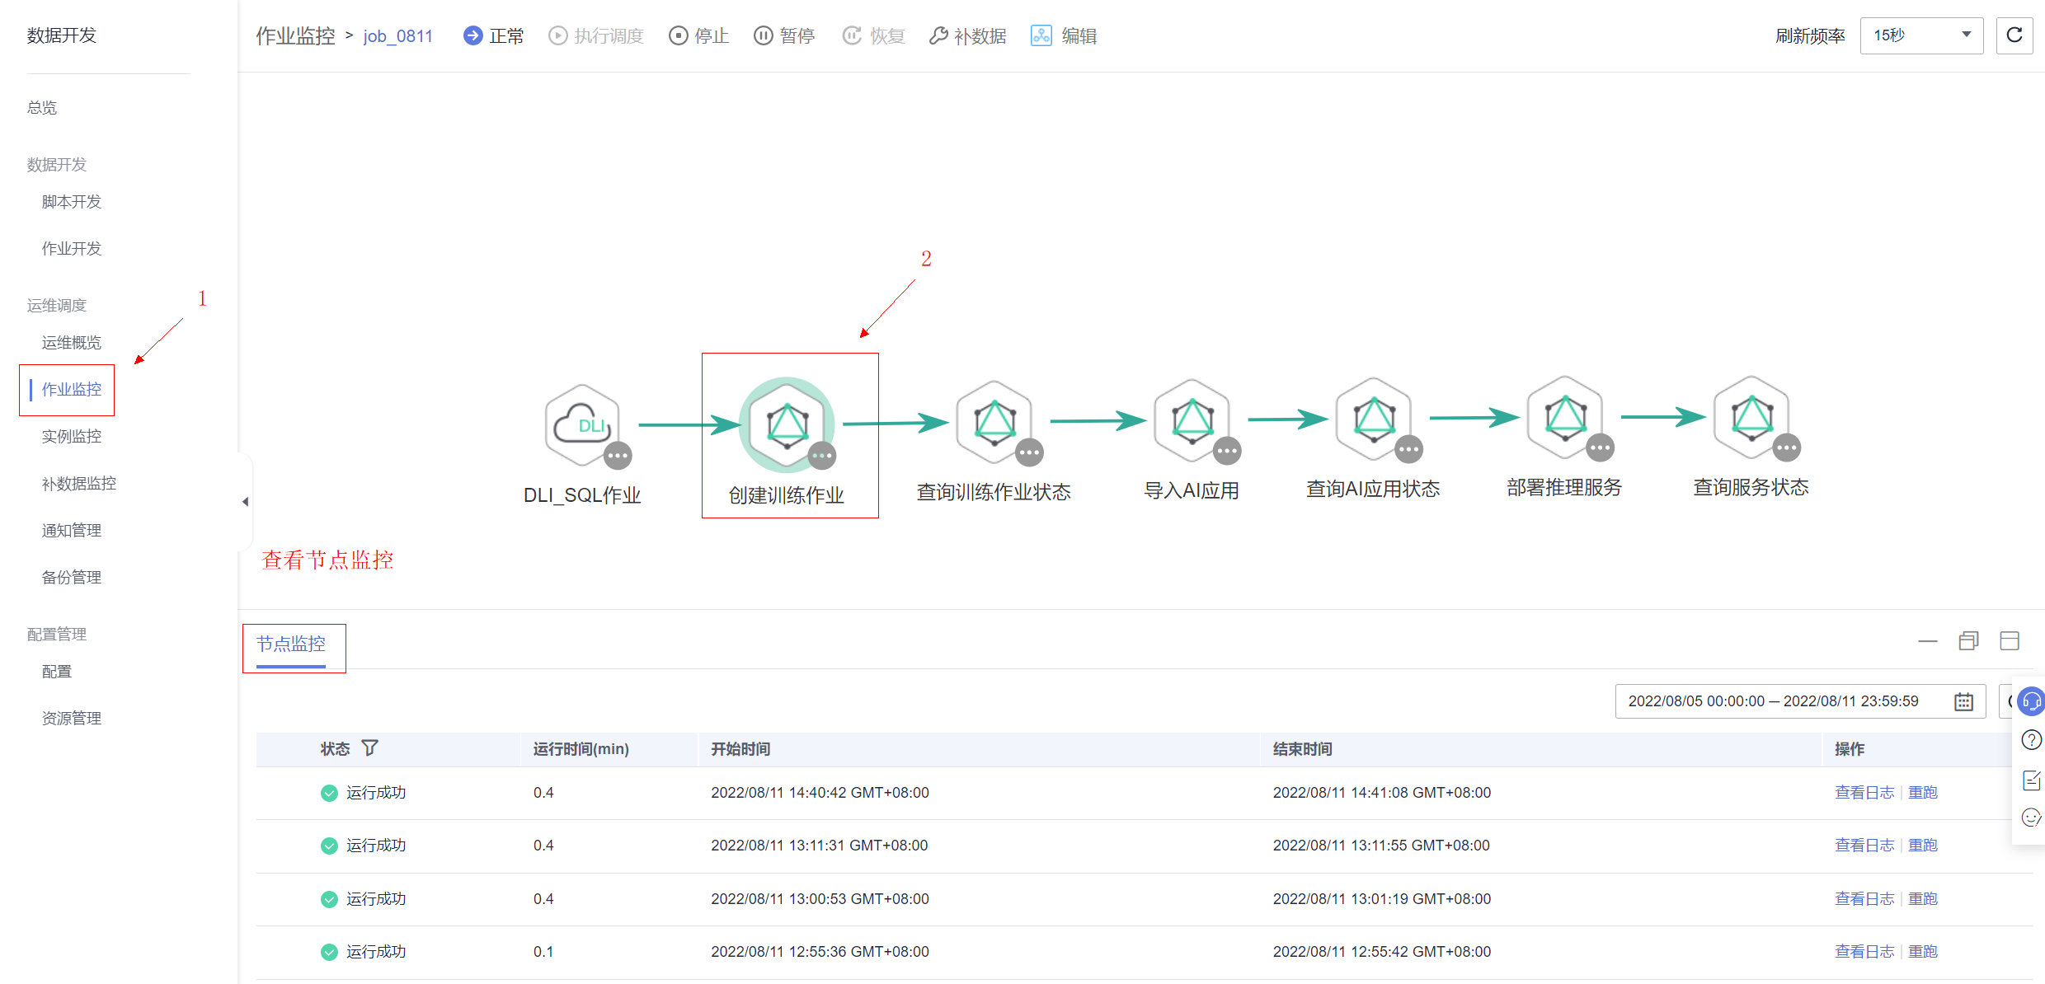Select the 创建训练作业 node icon
The height and width of the screenshot is (984, 2045).
pyautogui.click(x=787, y=424)
